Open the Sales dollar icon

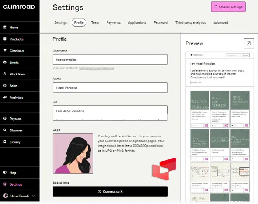[x=5, y=86]
